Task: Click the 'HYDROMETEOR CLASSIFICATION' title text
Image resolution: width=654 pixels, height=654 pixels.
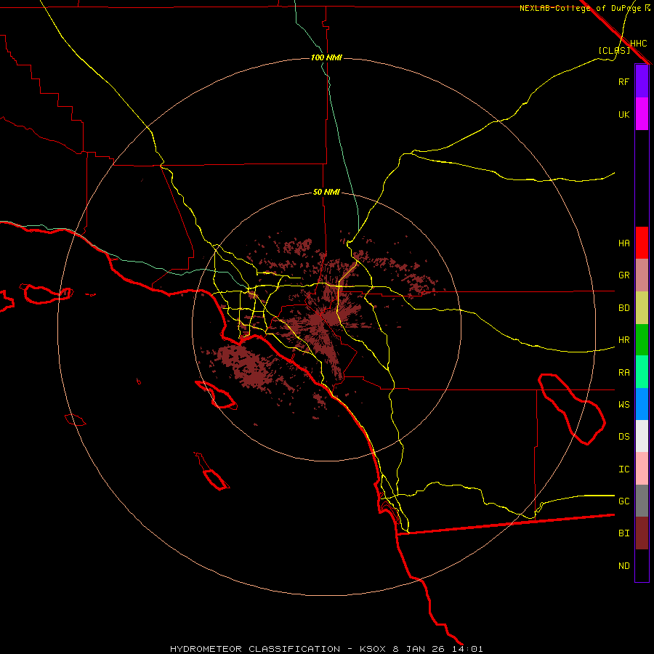Action: (255, 649)
